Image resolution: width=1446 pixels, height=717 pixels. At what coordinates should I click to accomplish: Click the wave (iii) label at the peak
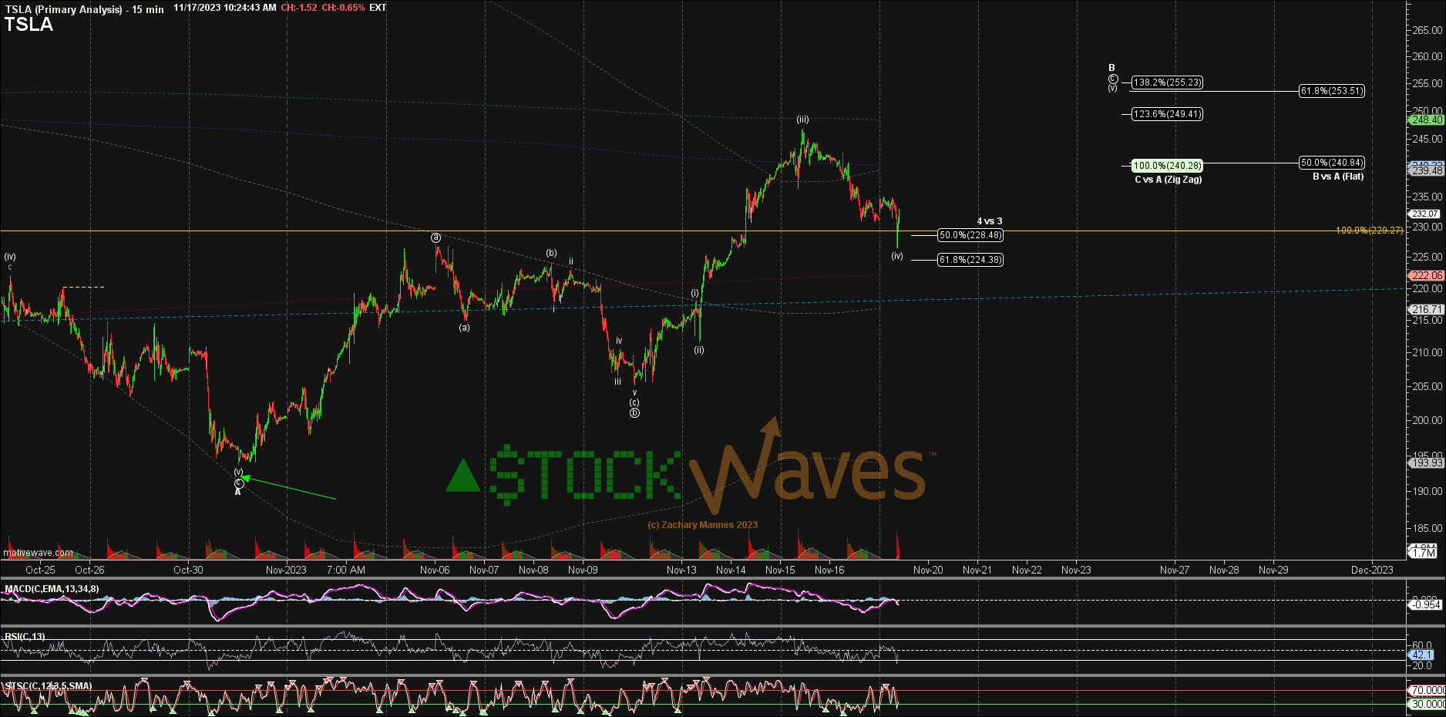coord(802,119)
